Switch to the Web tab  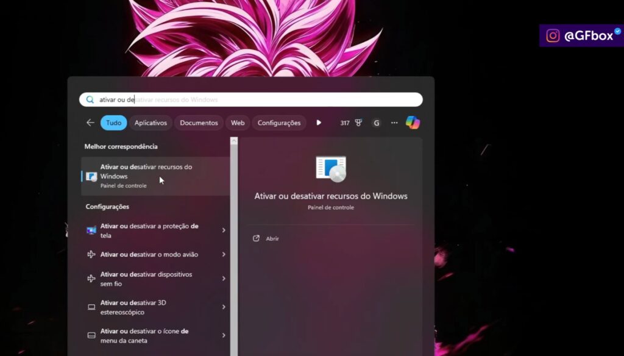point(238,123)
